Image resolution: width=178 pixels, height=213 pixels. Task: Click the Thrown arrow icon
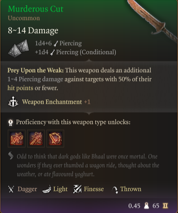115,190
